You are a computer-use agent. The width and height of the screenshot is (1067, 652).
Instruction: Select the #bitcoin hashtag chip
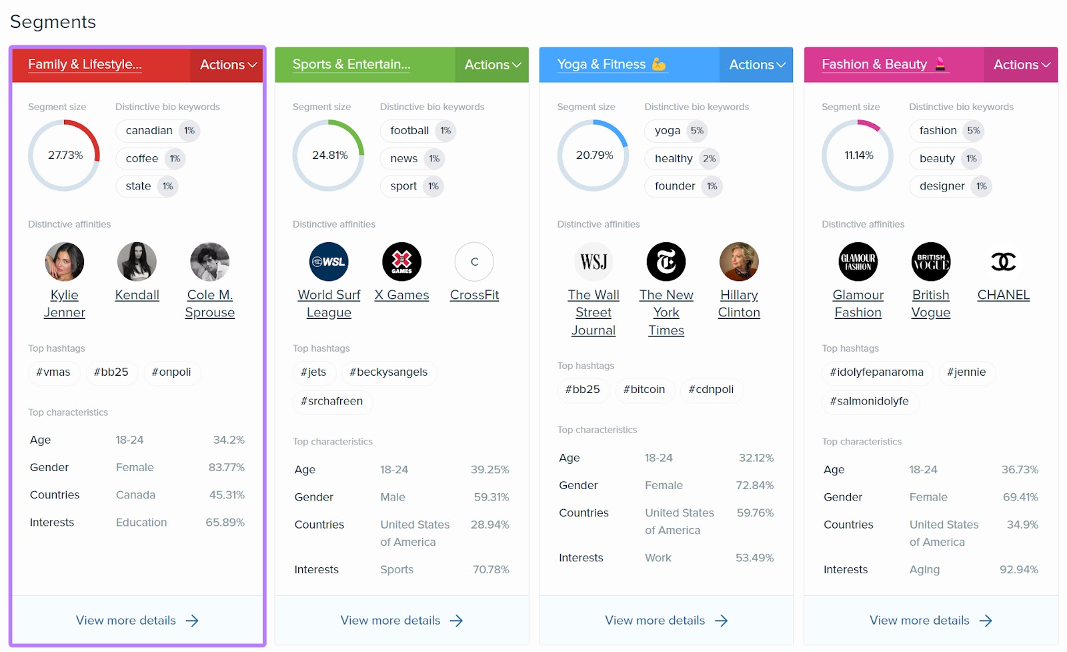point(644,390)
